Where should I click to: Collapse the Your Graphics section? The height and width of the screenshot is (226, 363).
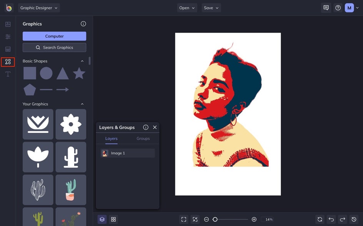pos(82,104)
